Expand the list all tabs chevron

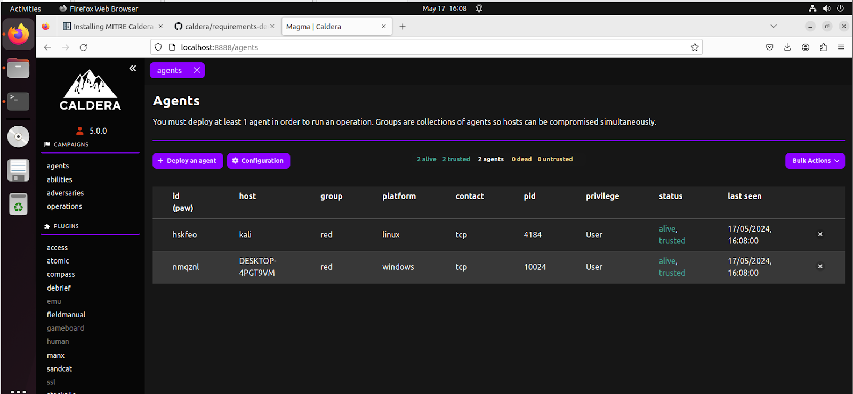(x=774, y=26)
